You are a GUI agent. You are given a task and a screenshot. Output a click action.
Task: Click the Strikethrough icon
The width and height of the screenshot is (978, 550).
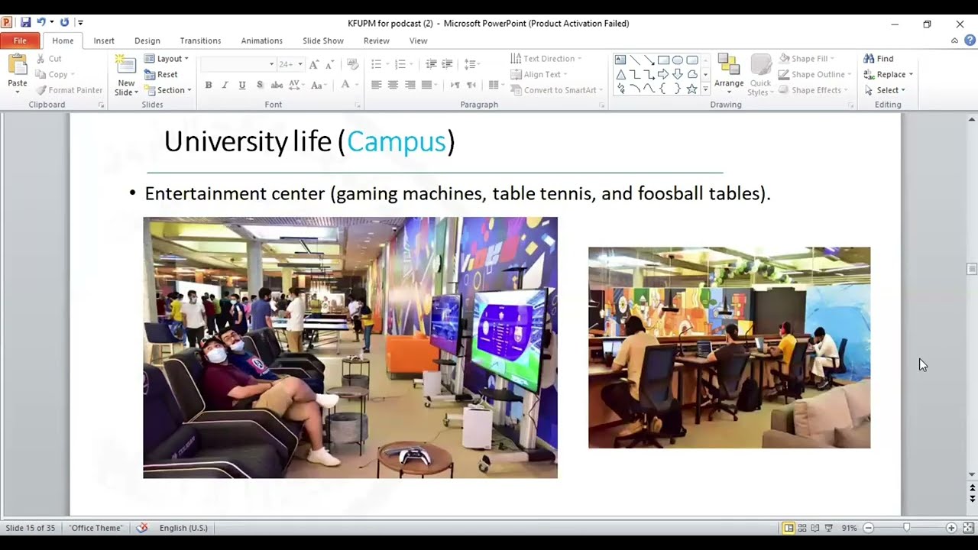(277, 85)
